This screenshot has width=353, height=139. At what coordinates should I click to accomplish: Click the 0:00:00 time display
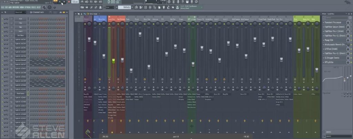[x=113, y=2]
